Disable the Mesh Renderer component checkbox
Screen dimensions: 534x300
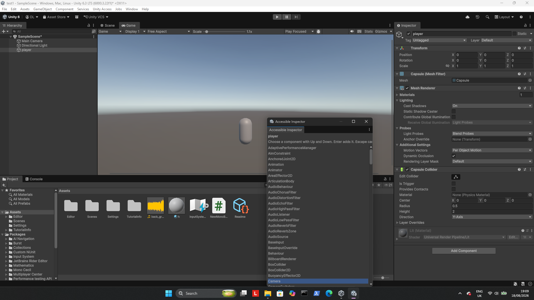[x=407, y=88]
